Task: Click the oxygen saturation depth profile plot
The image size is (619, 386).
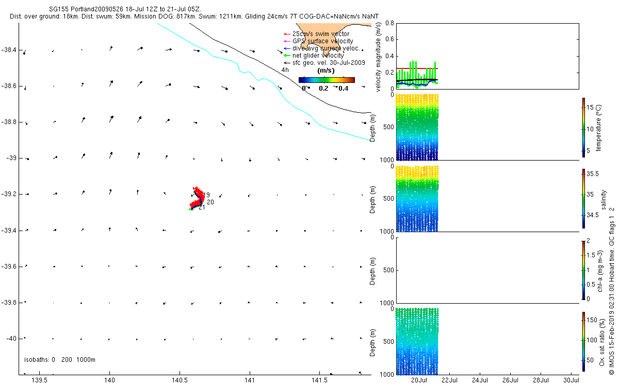Action: tap(417, 341)
